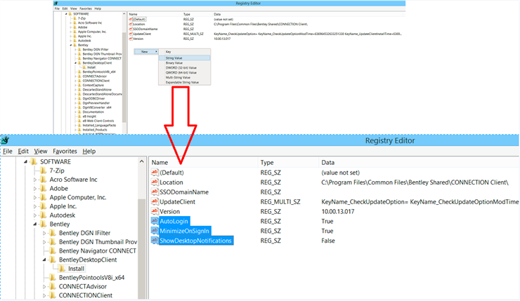Click the CONNECTAdvisor folder icon in lower tree
The image size is (520, 301).
coord(53,286)
